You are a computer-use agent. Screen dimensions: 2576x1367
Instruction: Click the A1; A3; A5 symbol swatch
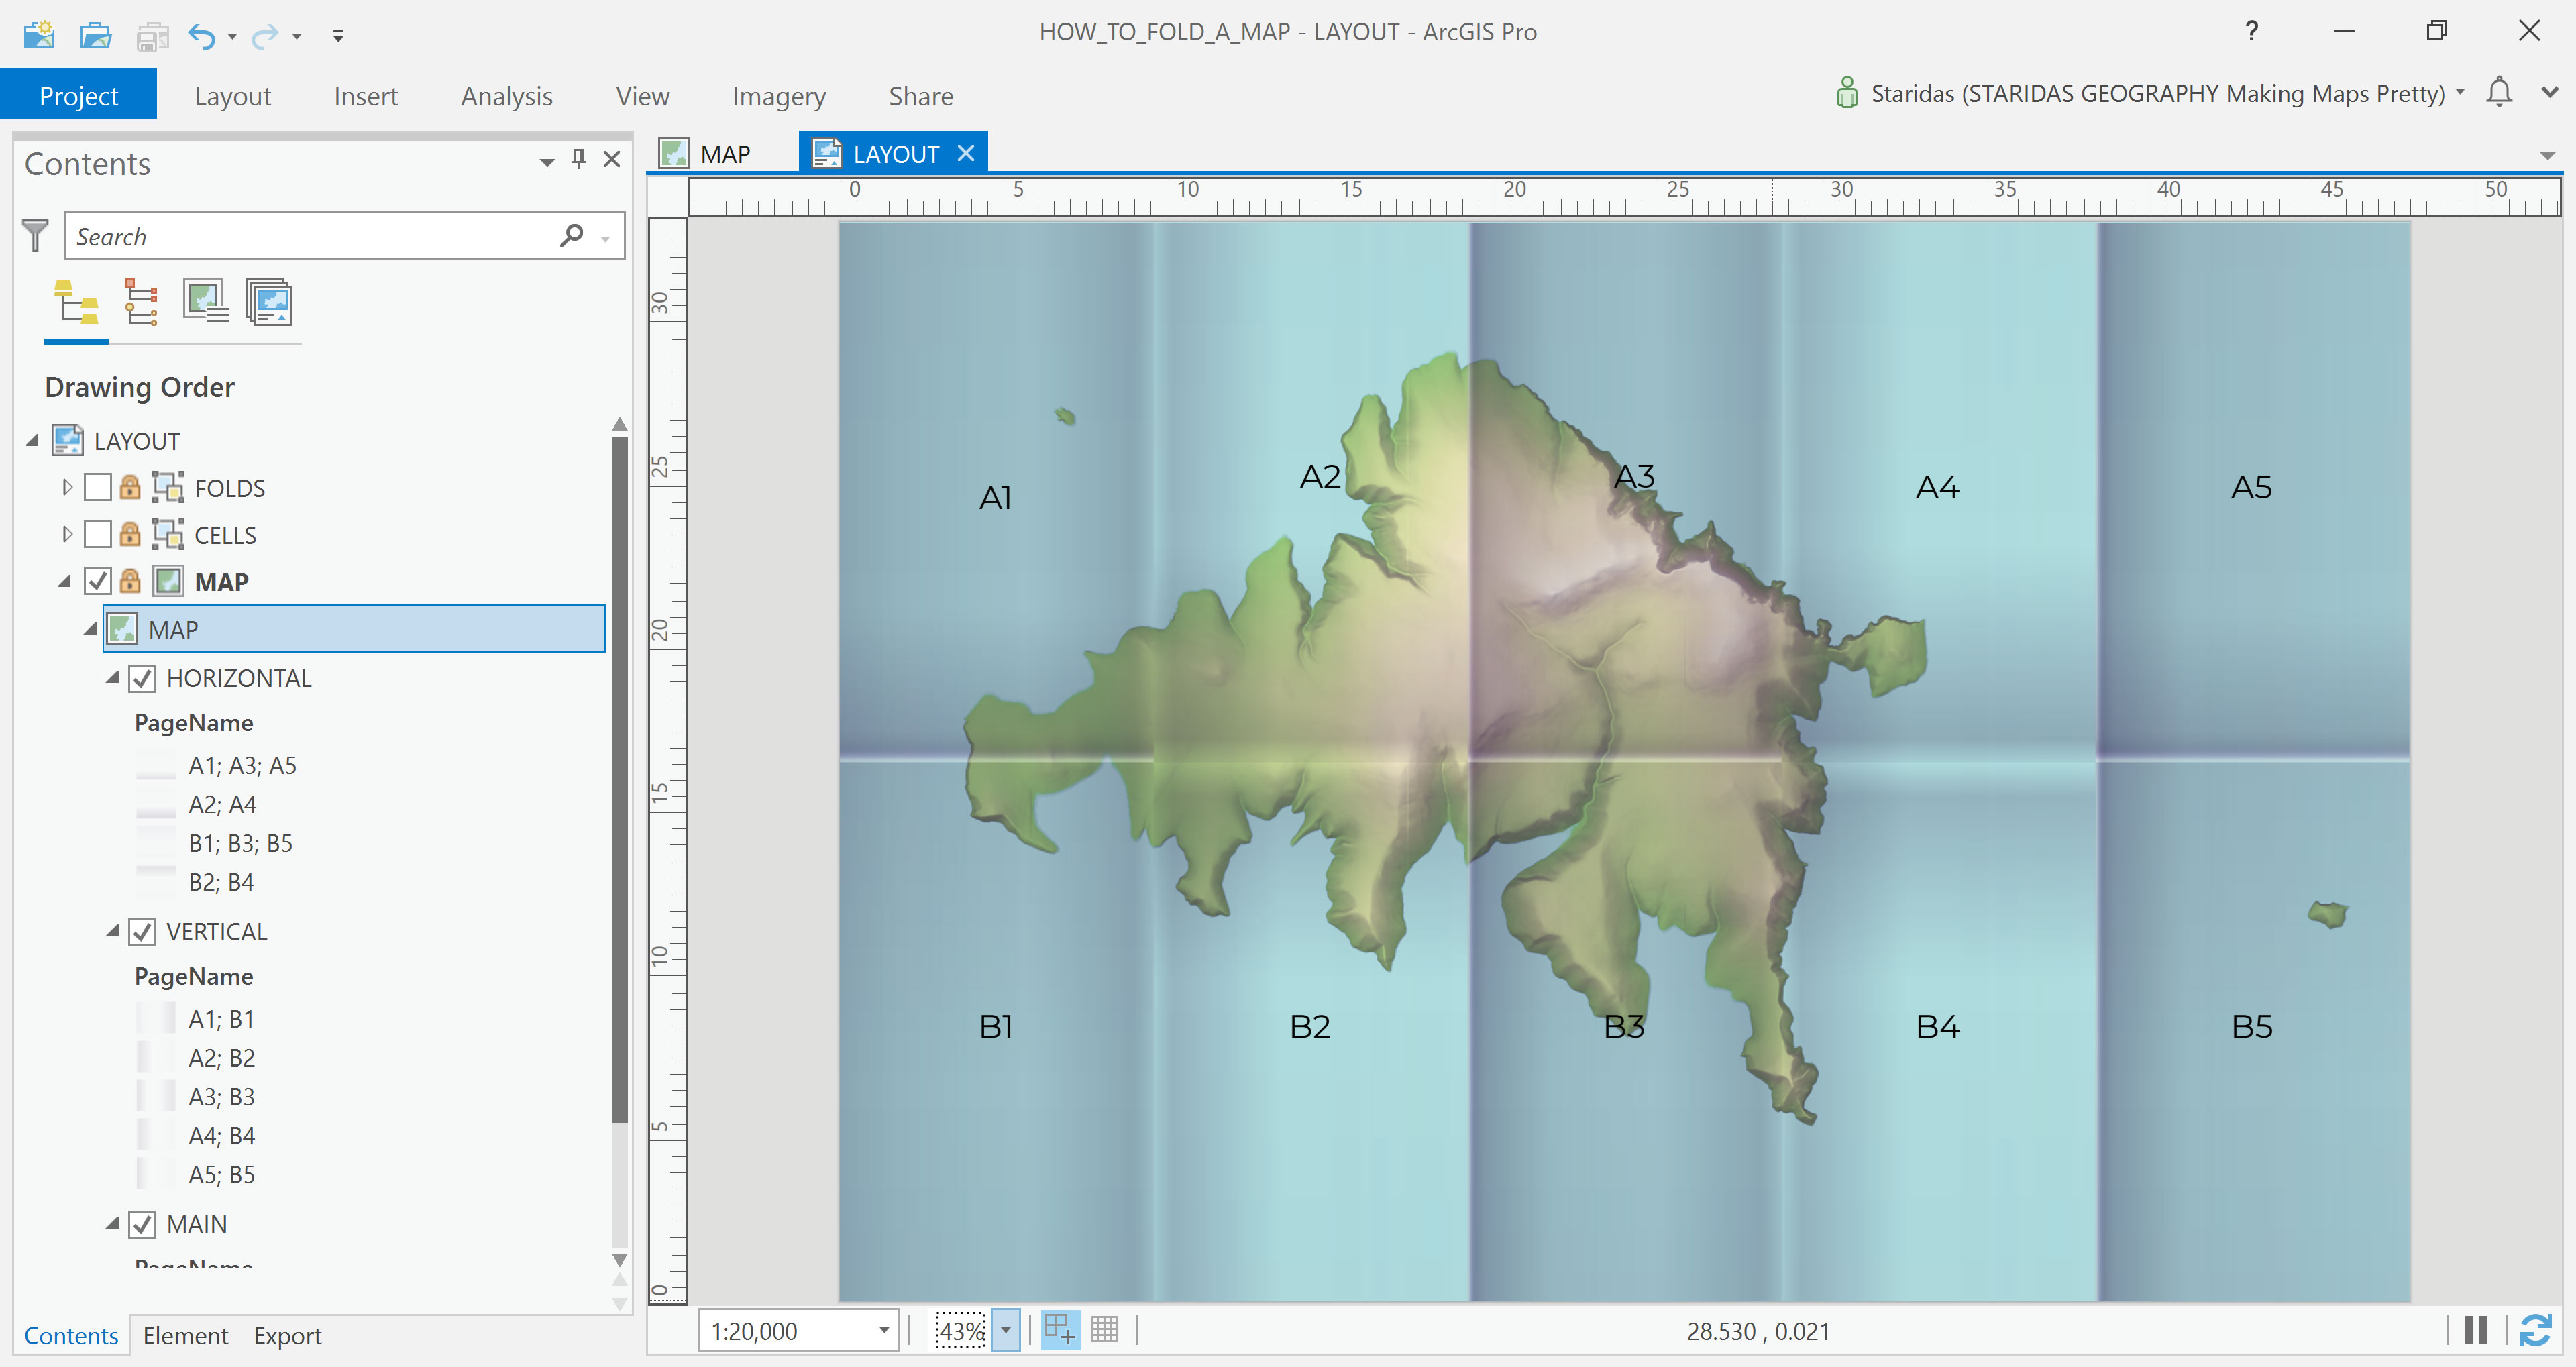tap(156, 766)
